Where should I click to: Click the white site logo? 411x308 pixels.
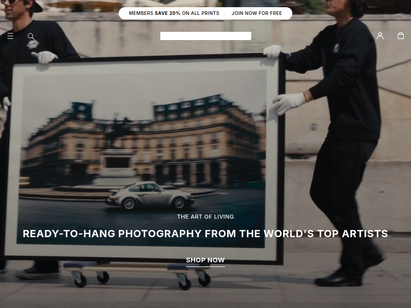pyautogui.click(x=206, y=36)
